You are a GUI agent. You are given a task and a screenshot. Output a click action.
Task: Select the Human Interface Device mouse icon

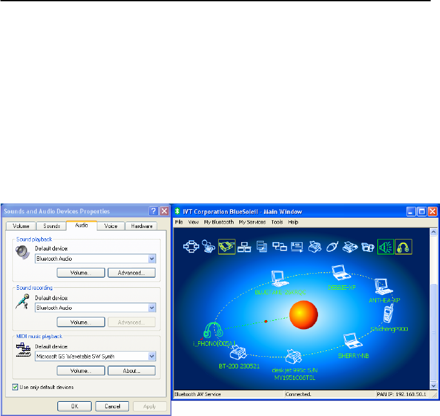pyautogui.click(x=332, y=247)
